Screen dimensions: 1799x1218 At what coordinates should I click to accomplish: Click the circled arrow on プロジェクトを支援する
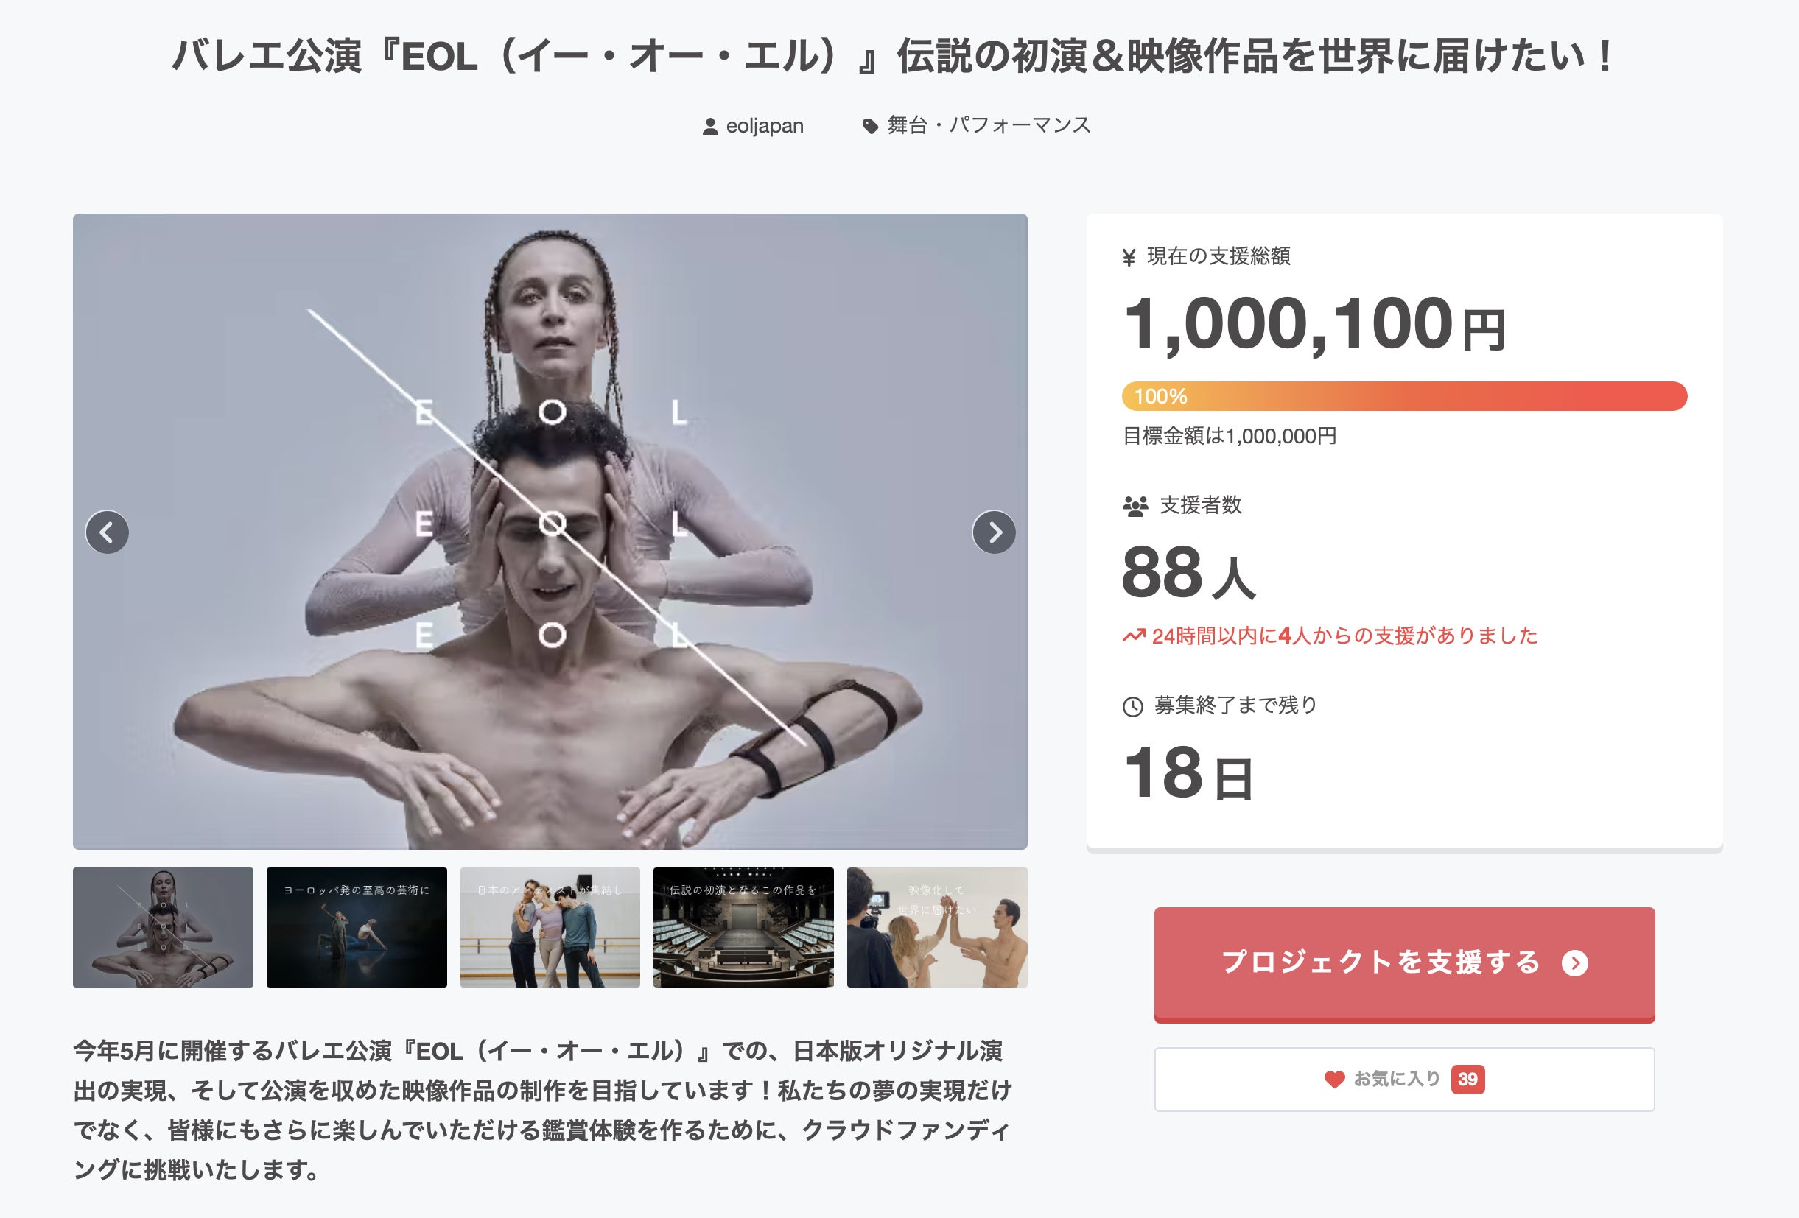click(x=1574, y=962)
